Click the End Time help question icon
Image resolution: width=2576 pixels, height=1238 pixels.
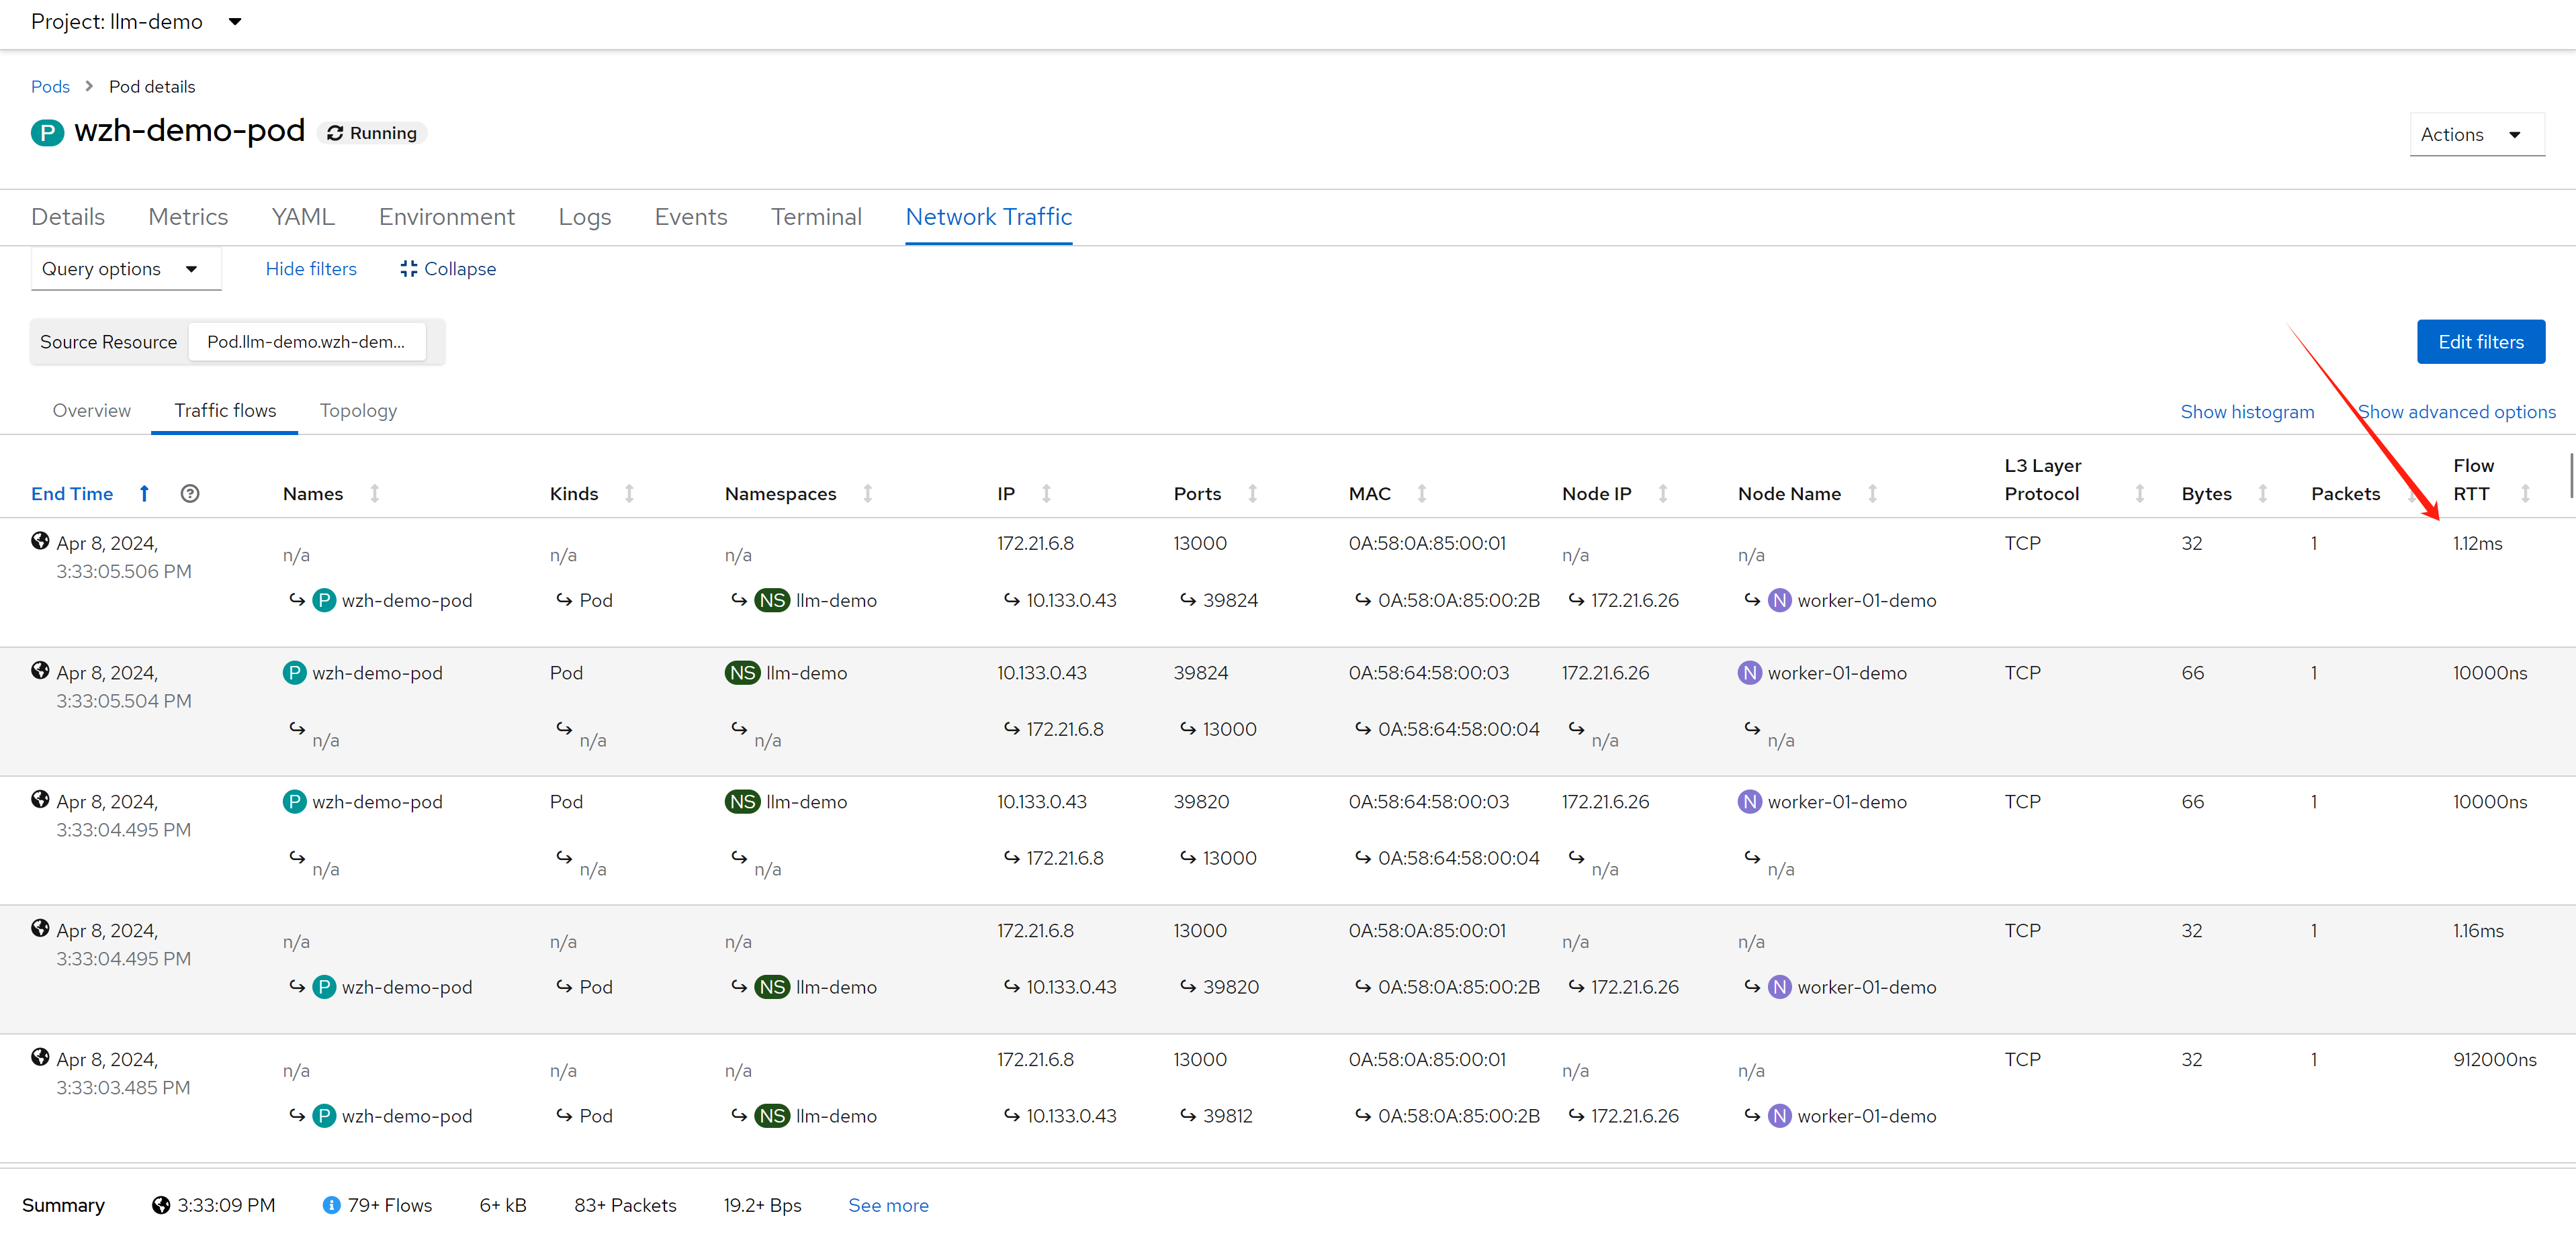[190, 493]
